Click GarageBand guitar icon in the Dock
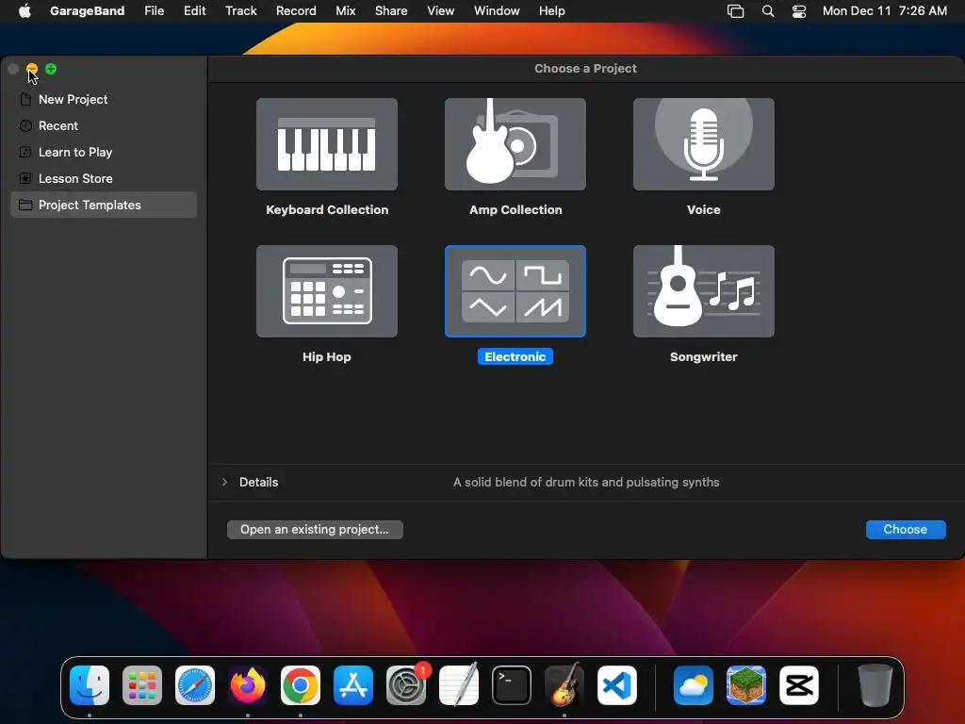Image resolution: width=965 pixels, height=724 pixels. point(564,685)
